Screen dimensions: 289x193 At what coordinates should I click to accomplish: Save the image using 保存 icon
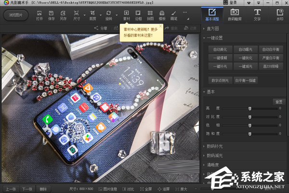point(51,15)
